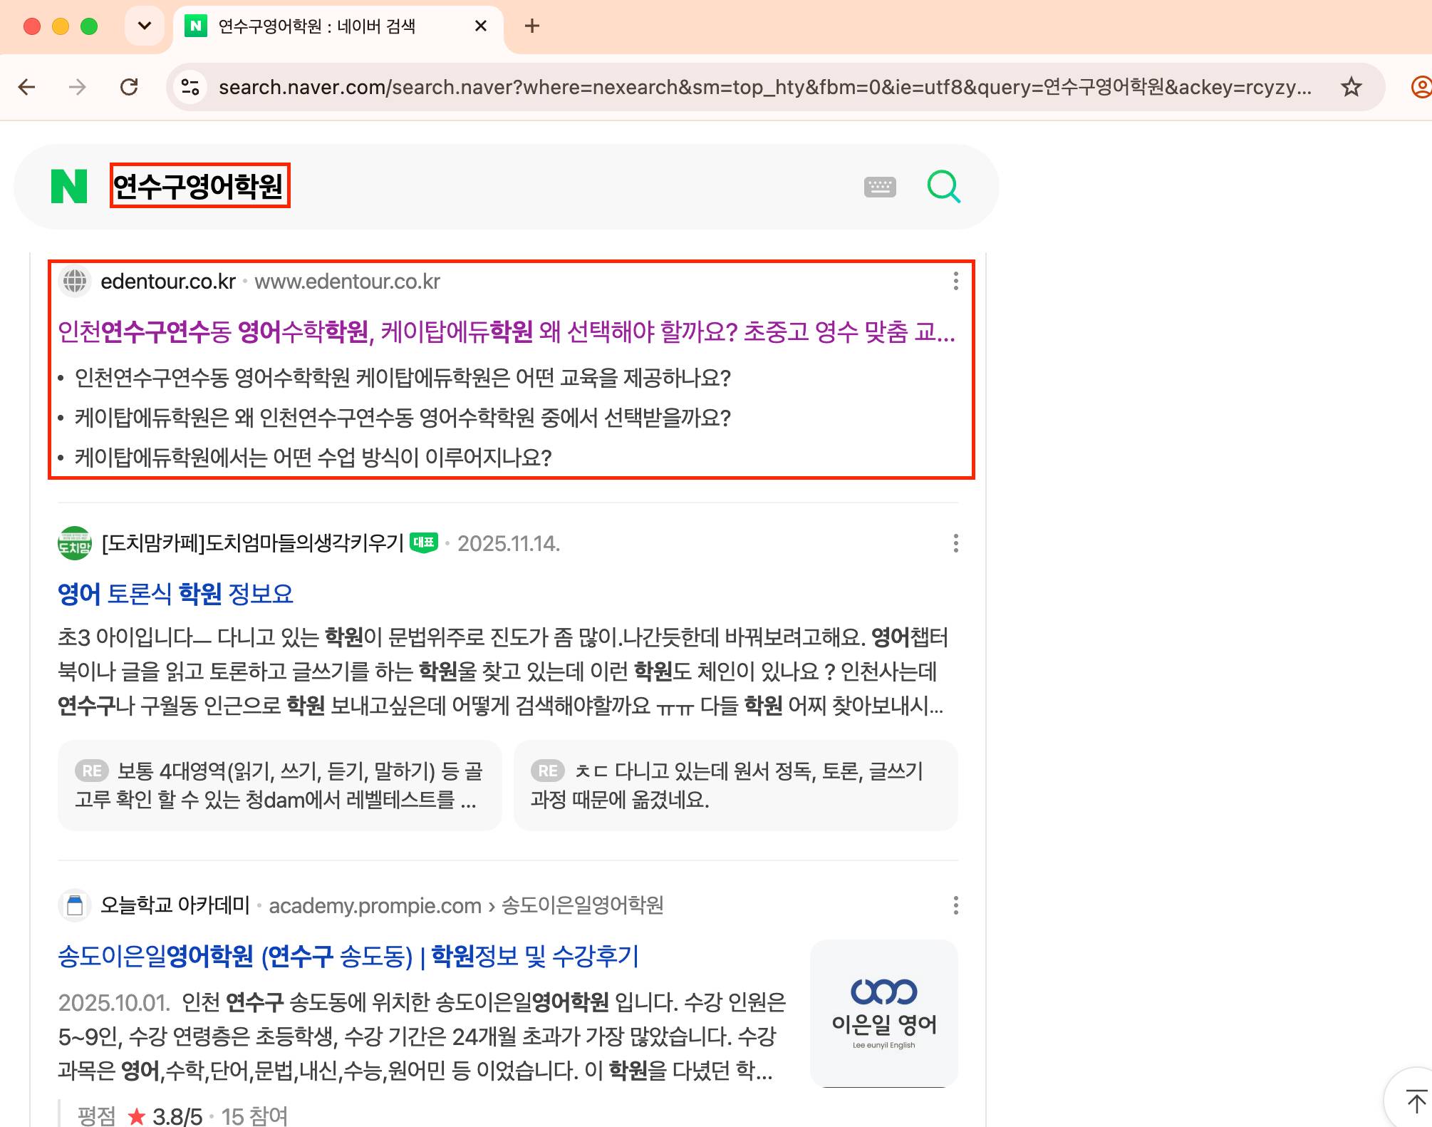Click the green search magnifier icon
Image resolution: width=1432 pixels, height=1127 pixels.
tap(944, 187)
